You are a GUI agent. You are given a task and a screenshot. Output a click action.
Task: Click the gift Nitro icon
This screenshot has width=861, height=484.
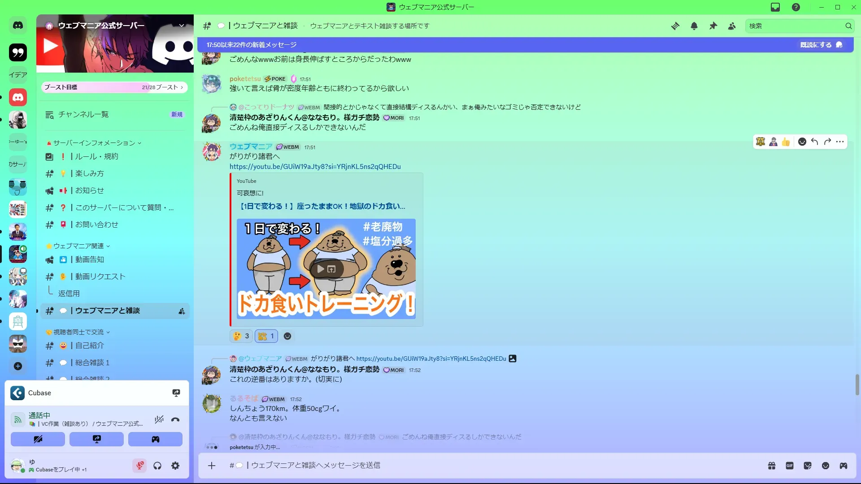[x=772, y=466]
